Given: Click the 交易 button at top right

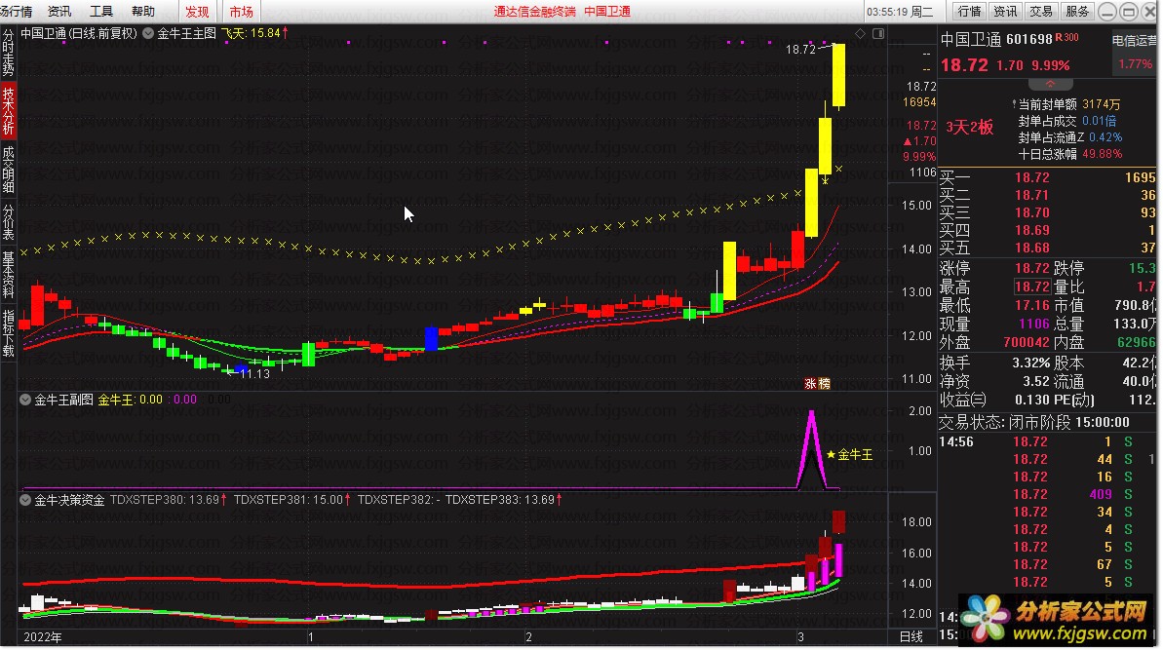Looking at the screenshot, I should [x=1040, y=11].
